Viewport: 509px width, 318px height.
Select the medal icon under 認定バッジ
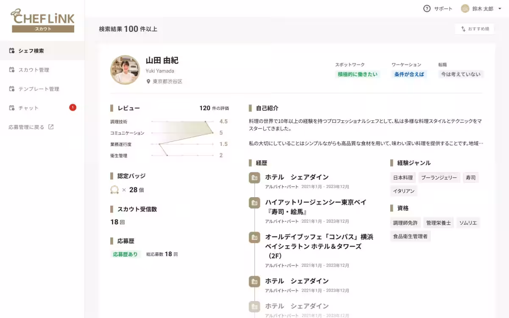coord(114,190)
